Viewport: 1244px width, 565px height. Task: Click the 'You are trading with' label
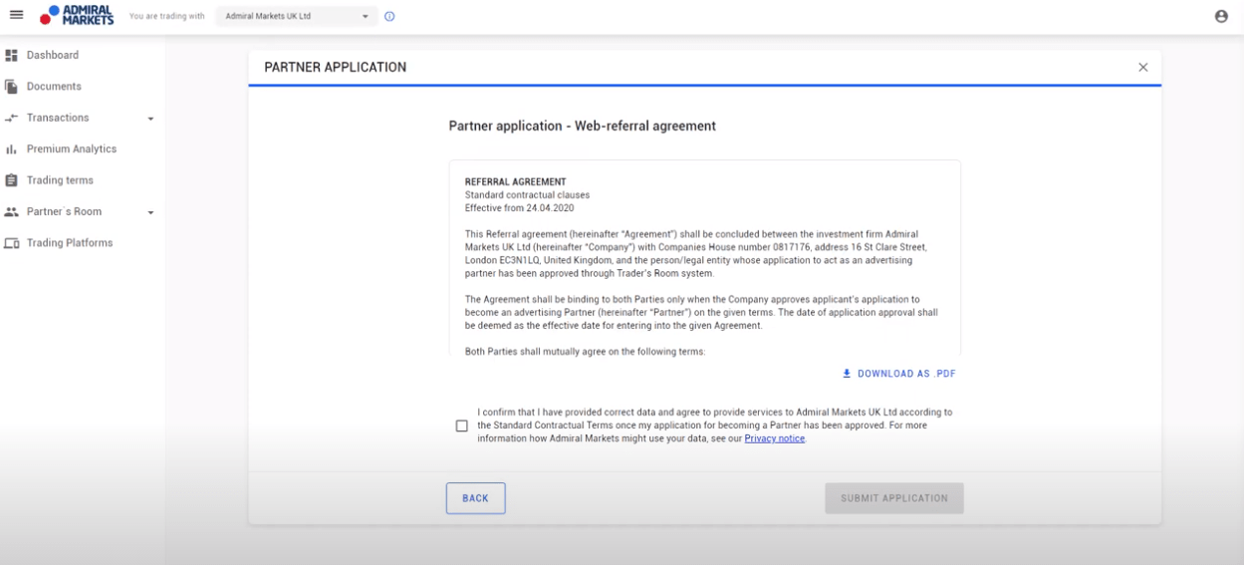tap(167, 16)
